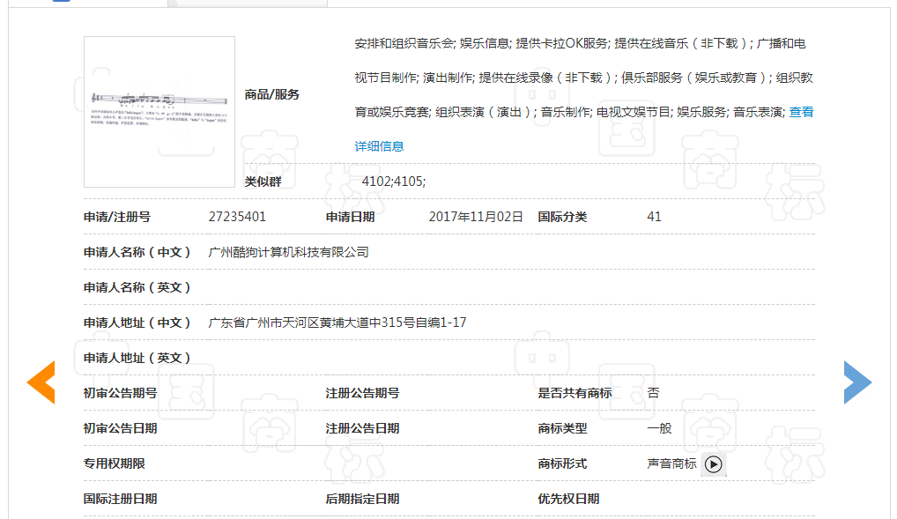Screen dimensions: 897x519
Task: Play the sound trademark audio
Action: [714, 464]
